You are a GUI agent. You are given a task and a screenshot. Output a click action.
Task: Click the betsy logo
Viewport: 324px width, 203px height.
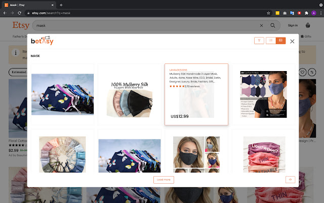click(x=42, y=41)
